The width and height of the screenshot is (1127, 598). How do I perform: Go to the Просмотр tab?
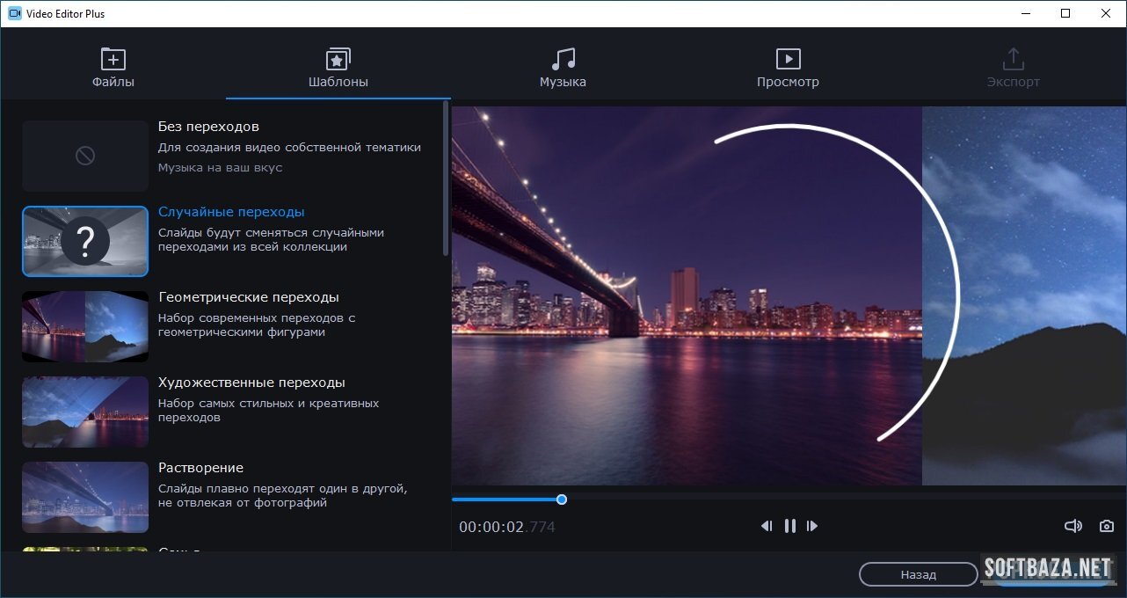point(788,69)
